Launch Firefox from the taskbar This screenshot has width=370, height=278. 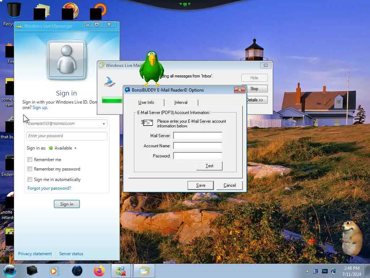99,271
